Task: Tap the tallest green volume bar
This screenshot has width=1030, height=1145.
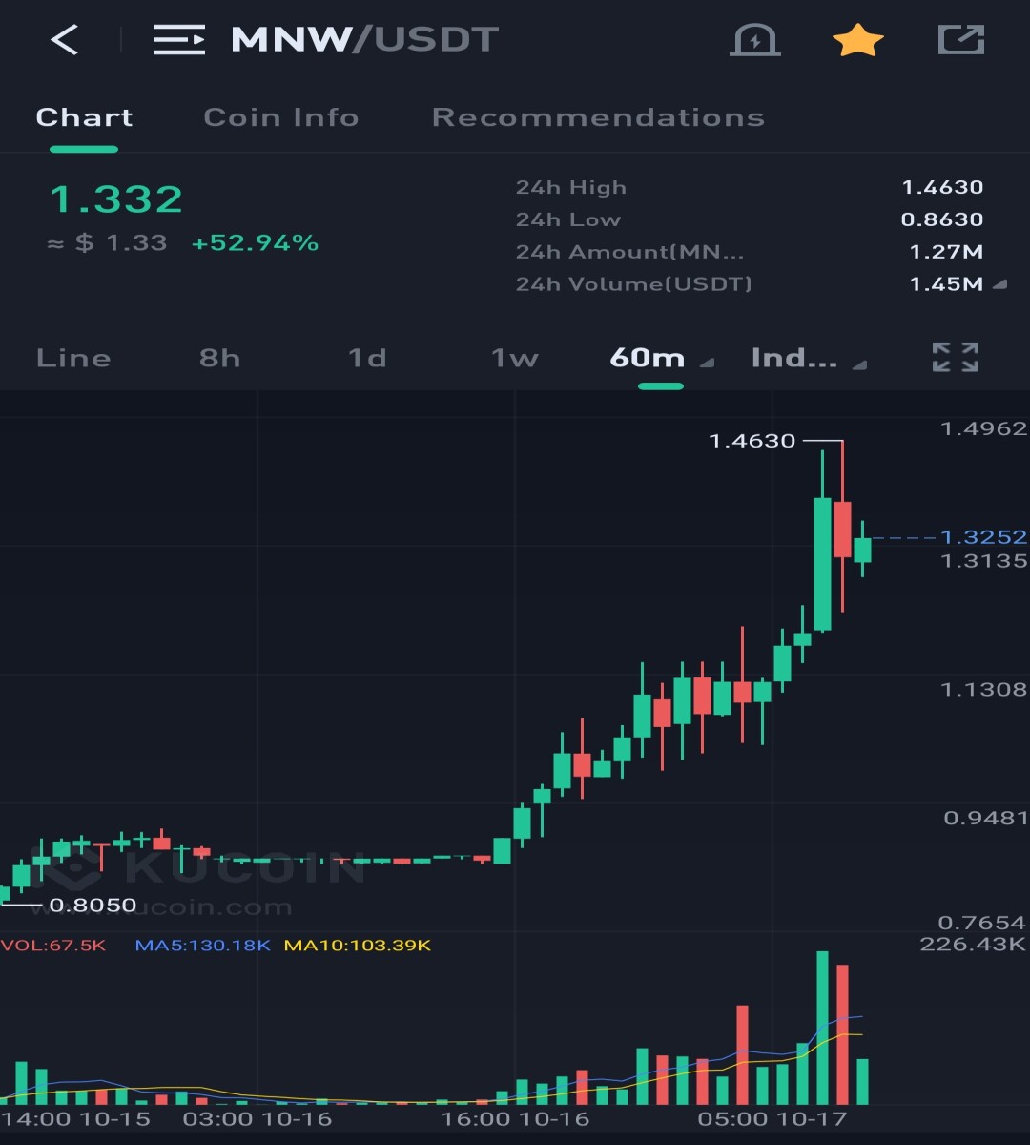Action: (822, 1028)
